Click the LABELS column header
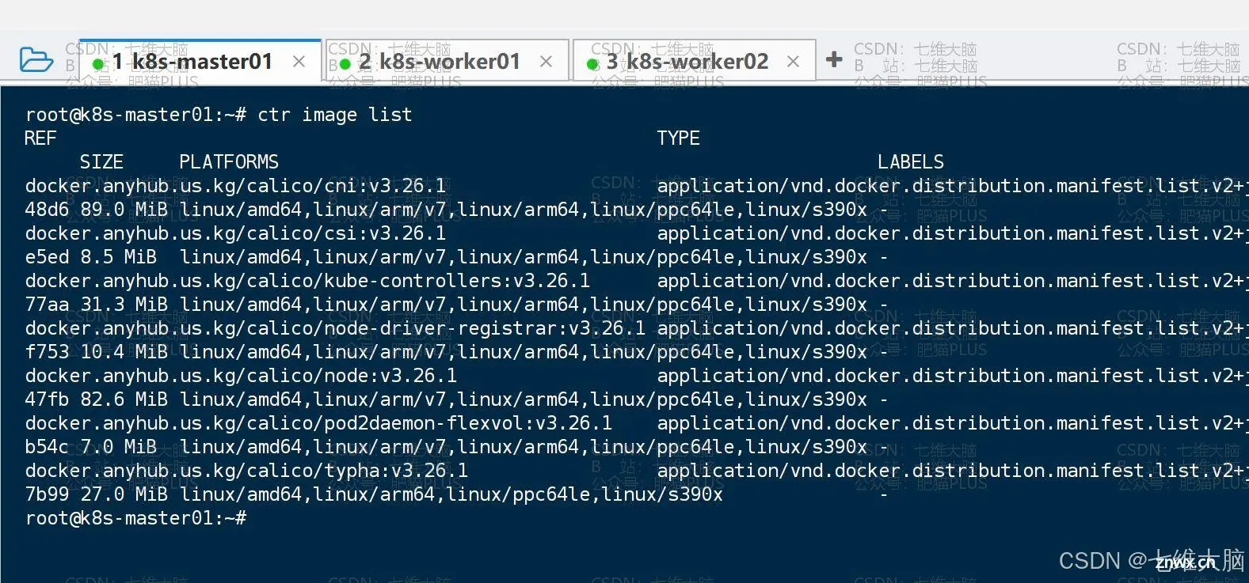1249x583 pixels. click(911, 162)
